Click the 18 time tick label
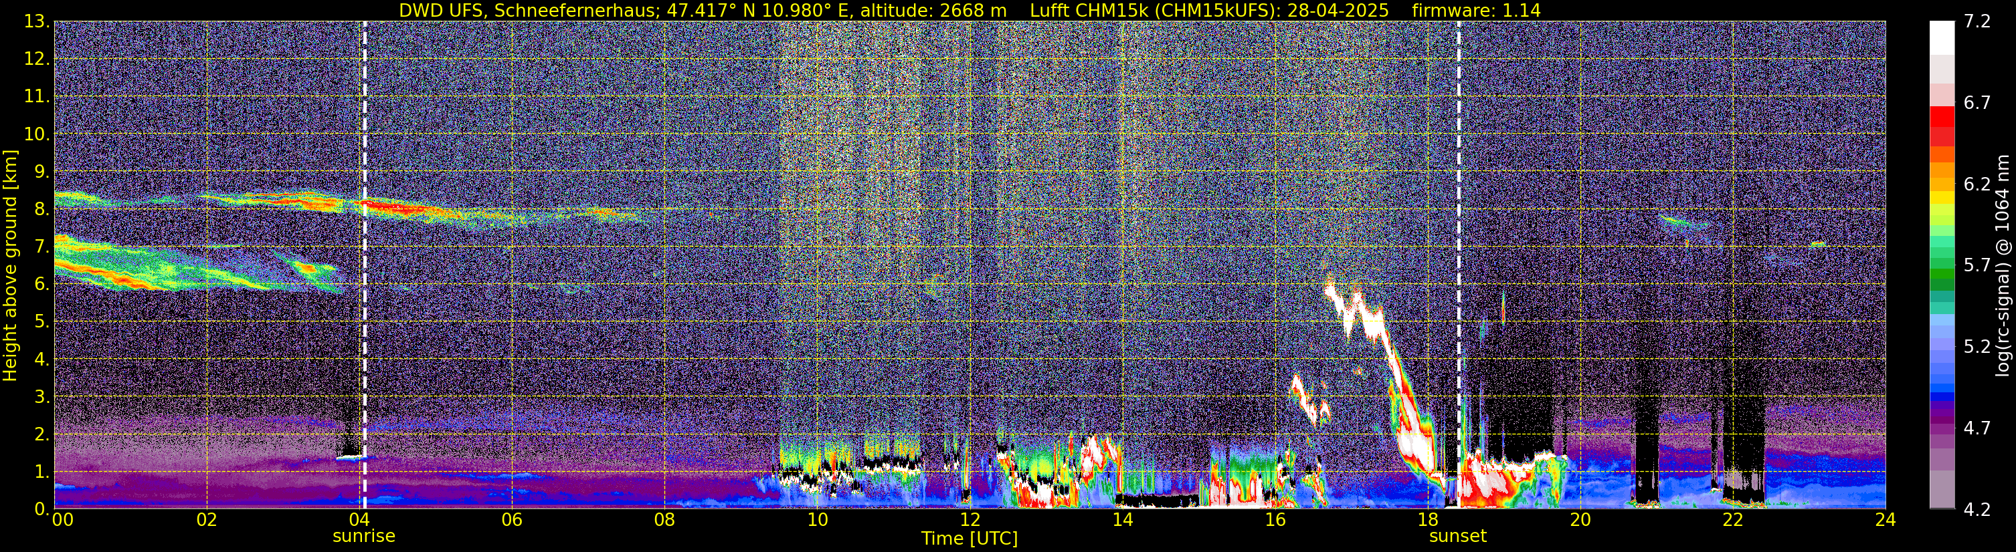Viewport: 2016px width, 552px height. pos(1427,519)
